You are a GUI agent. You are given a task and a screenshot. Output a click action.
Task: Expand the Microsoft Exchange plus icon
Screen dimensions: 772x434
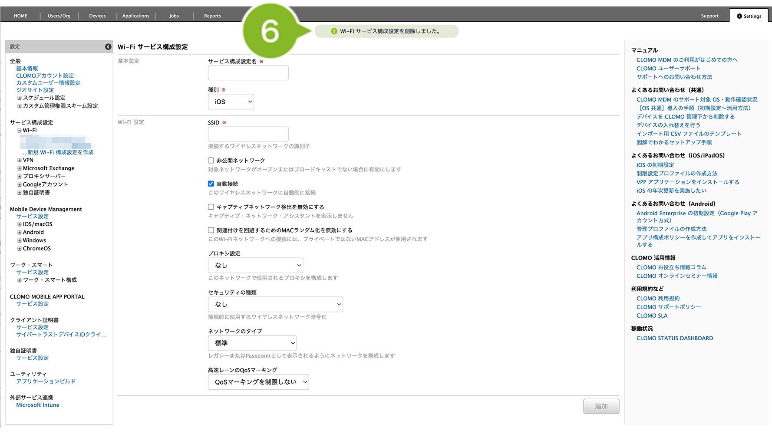tap(20, 168)
